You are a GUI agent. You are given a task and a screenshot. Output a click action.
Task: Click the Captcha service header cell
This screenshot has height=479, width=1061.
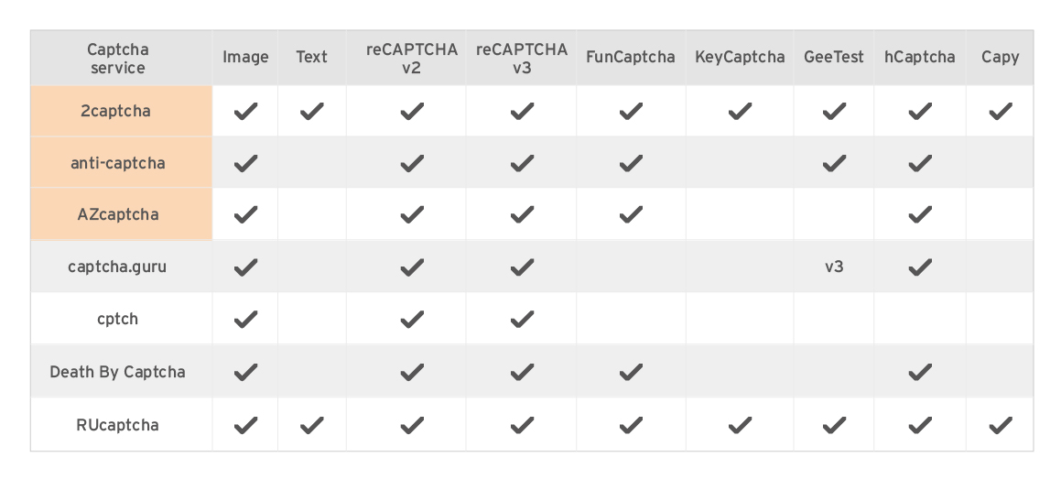(118, 58)
